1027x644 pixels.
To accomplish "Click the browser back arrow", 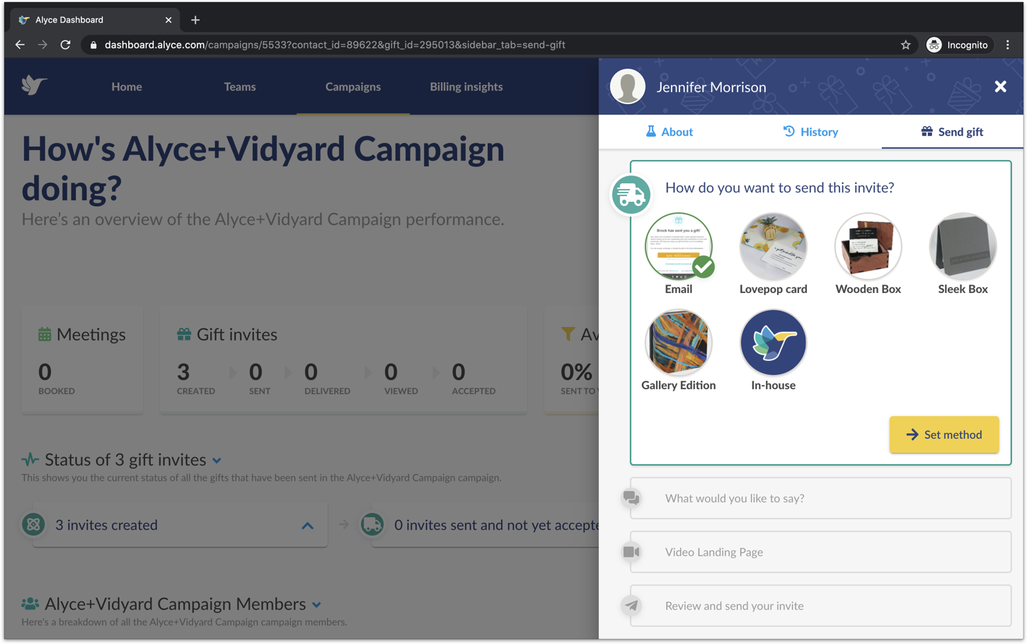I will pyautogui.click(x=20, y=45).
